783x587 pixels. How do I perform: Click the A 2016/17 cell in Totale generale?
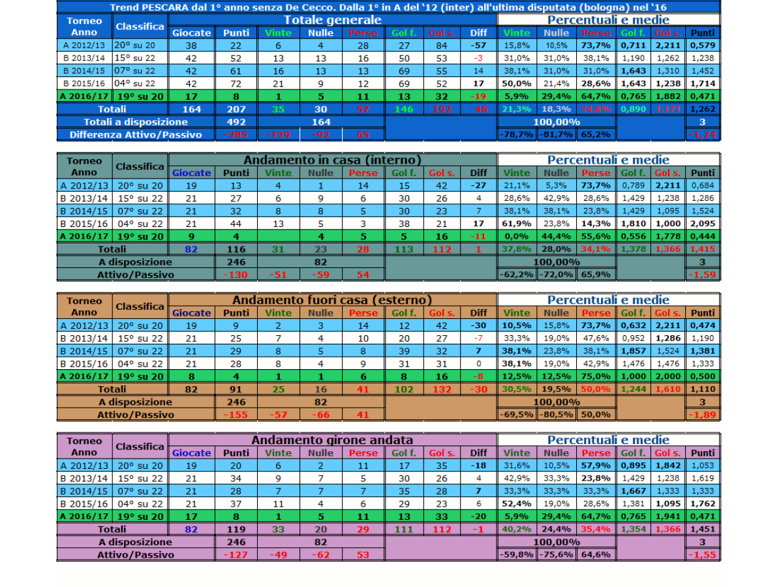84,96
